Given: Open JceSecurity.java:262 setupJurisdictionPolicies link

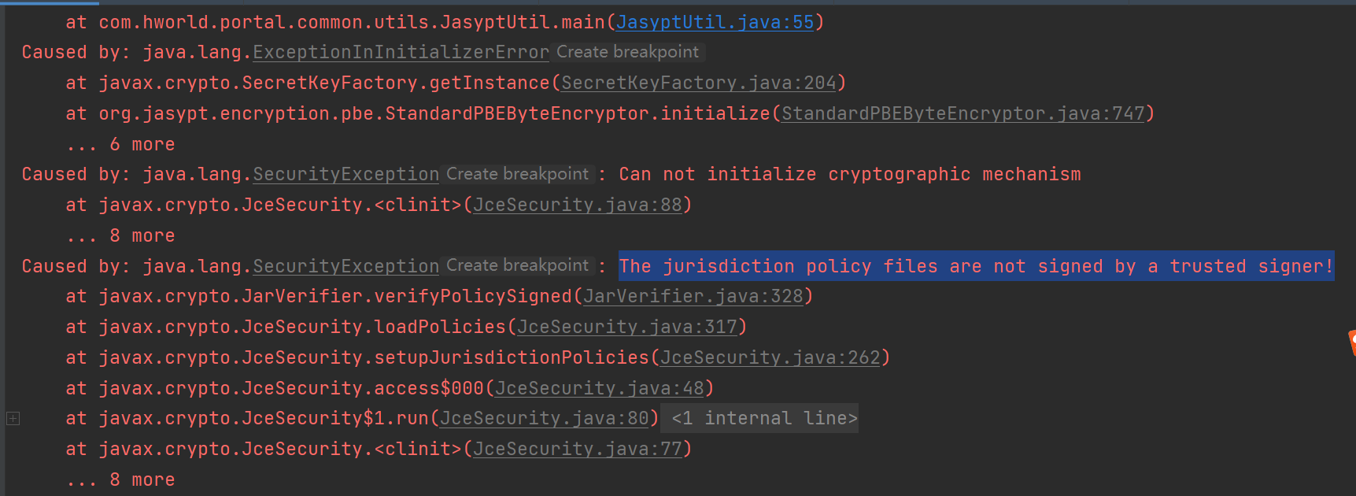Looking at the screenshot, I should (770, 357).
